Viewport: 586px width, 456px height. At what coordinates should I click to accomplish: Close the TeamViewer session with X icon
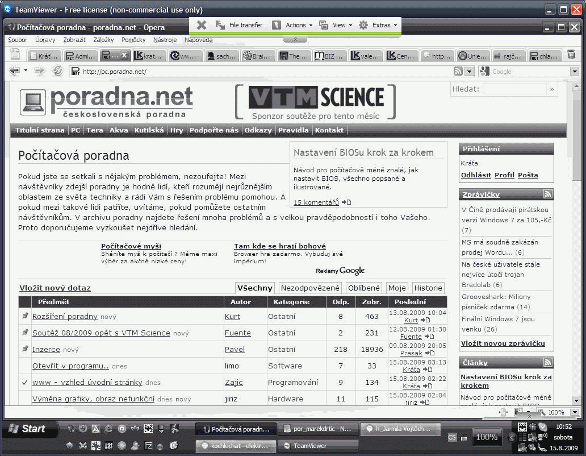coord(202,25)
